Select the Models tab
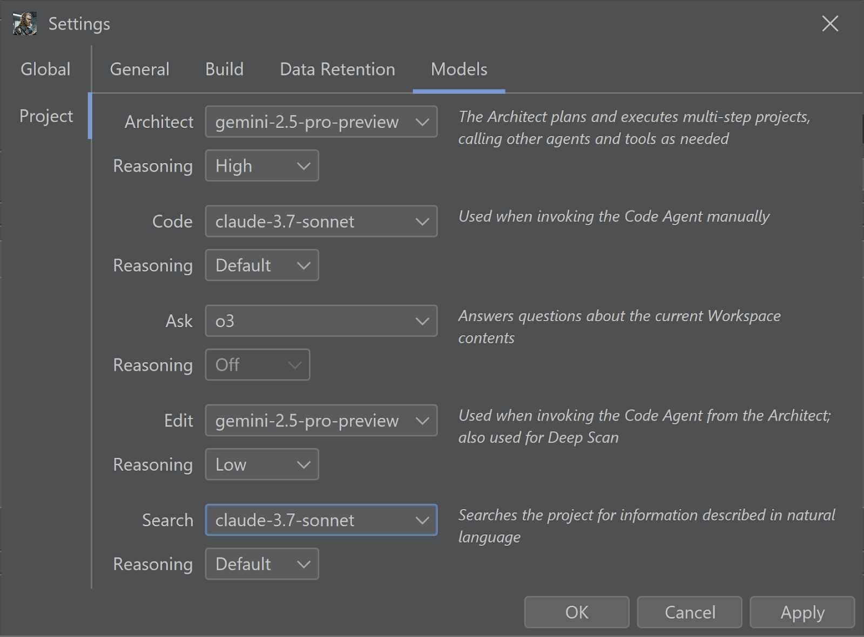Viewport: 864px width, 637px height. [459, 70]
